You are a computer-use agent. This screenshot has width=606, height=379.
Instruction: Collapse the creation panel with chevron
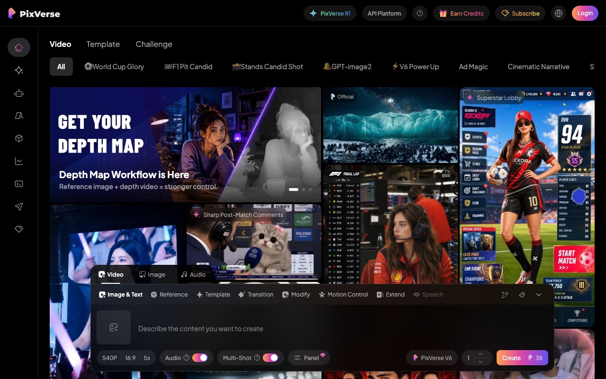click(539, 295)
